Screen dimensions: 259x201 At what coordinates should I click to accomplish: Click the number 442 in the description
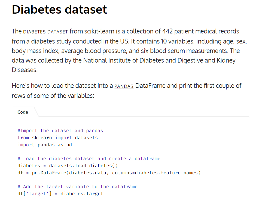tap(167, 31)
